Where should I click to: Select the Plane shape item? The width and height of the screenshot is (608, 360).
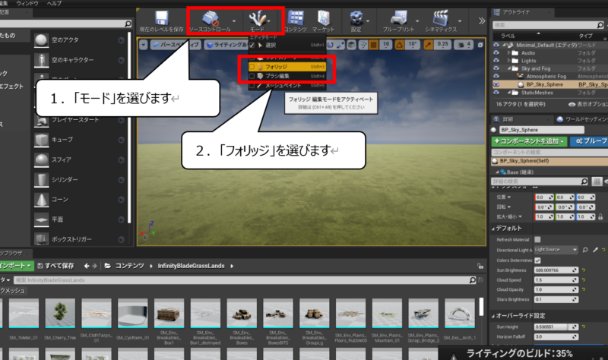41,219
